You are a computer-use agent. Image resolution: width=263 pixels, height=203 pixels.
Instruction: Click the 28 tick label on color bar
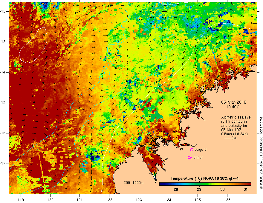176,190
